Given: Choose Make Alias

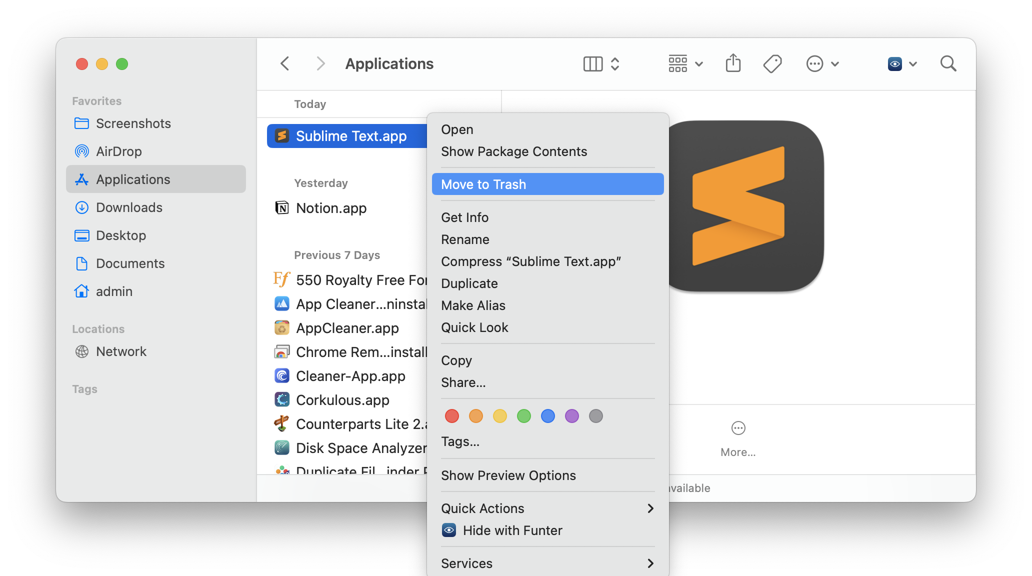Looking at the screenshot, I should (548, 305).
